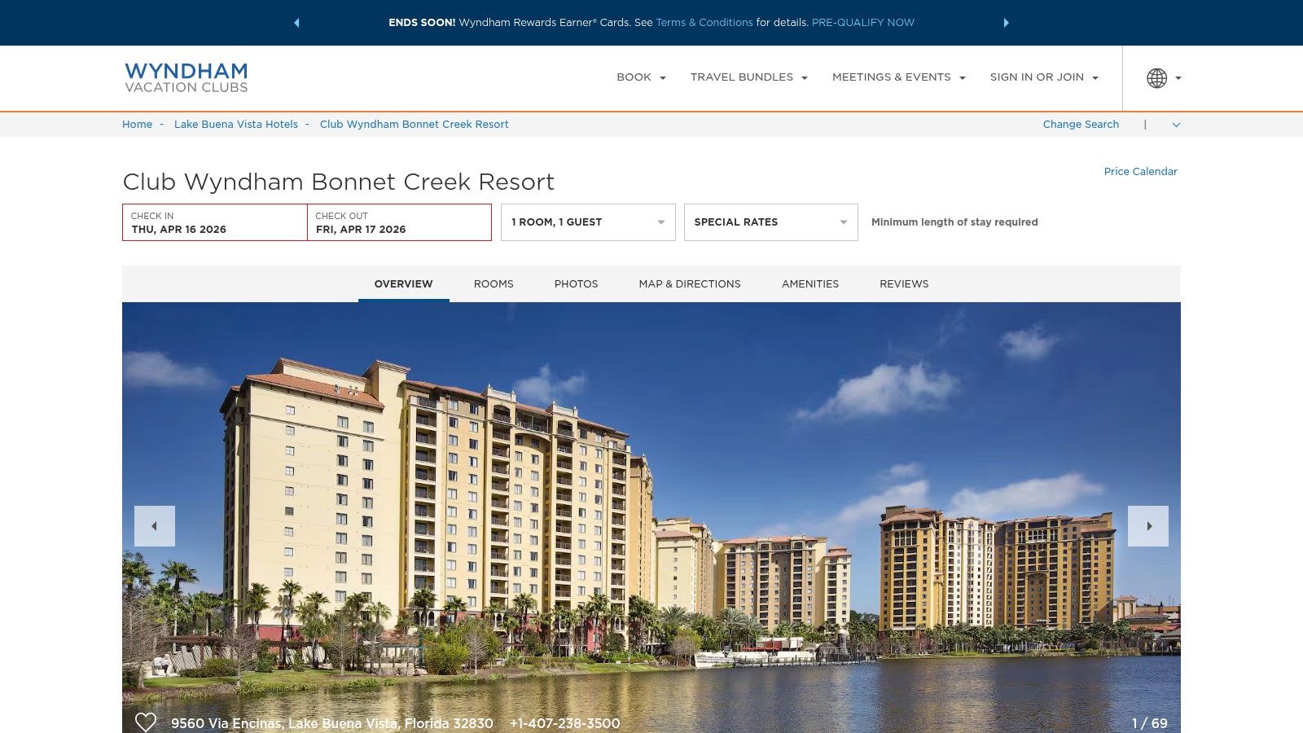Open the SPECIAL RATES dropdown
This screenshot has height=733, width=1303.
click(770, 222)
